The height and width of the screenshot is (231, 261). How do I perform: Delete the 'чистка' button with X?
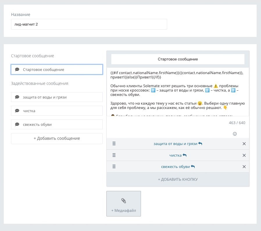[x=244, y=155]
